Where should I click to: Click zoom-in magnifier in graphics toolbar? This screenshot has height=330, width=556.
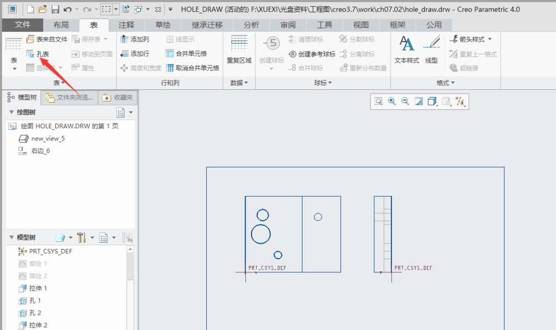(x=392, y=102)
